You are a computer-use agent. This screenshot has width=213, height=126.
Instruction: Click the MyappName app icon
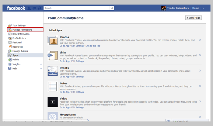click(x=53, y=116)
